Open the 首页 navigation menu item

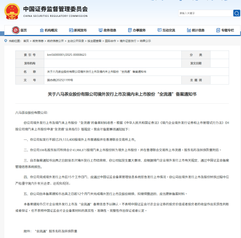(24, 30)
